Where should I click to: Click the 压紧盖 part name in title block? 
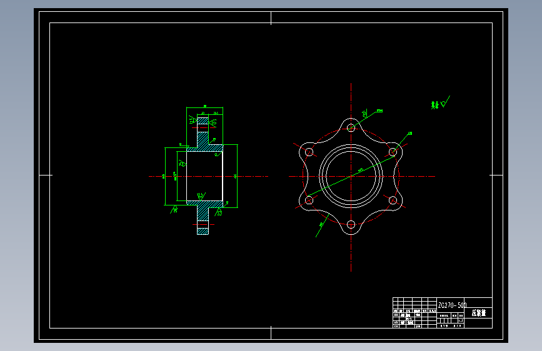(479, 313)
